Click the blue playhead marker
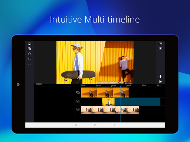190x142 pixels. [x=121, y=87]
